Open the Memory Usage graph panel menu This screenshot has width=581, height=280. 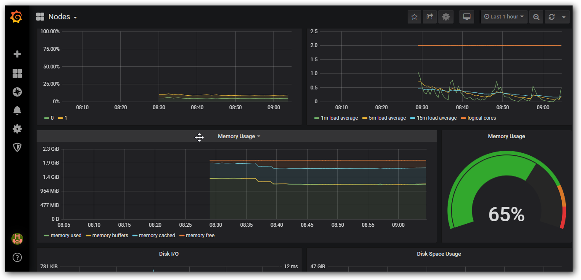point(239,136)
